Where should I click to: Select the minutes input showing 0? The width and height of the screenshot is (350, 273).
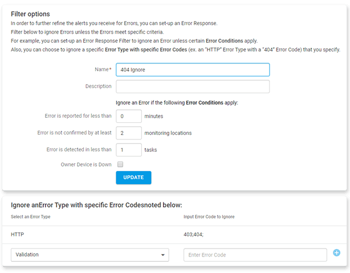pyautogui.click(x=129, y=116)
